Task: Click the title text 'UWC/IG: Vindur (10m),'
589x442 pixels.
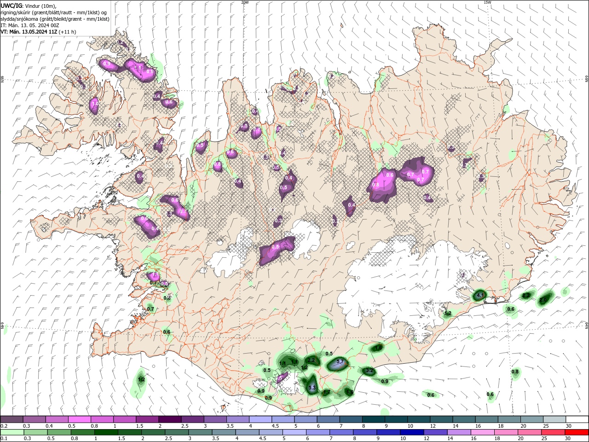Action: (28, 6)
